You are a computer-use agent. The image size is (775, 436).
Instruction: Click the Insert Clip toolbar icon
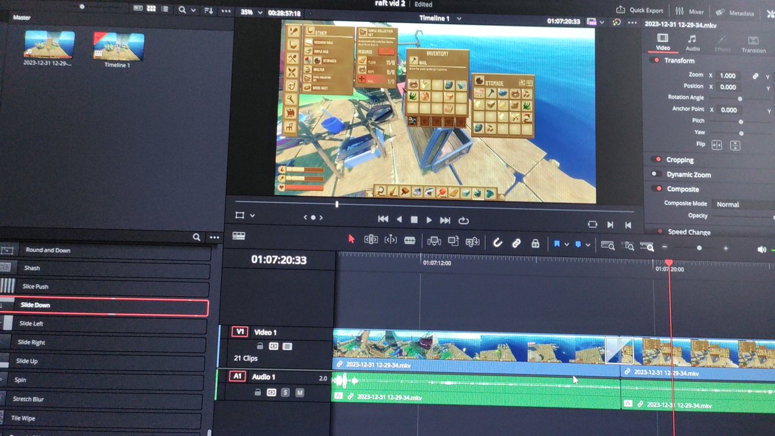(434, 241)
